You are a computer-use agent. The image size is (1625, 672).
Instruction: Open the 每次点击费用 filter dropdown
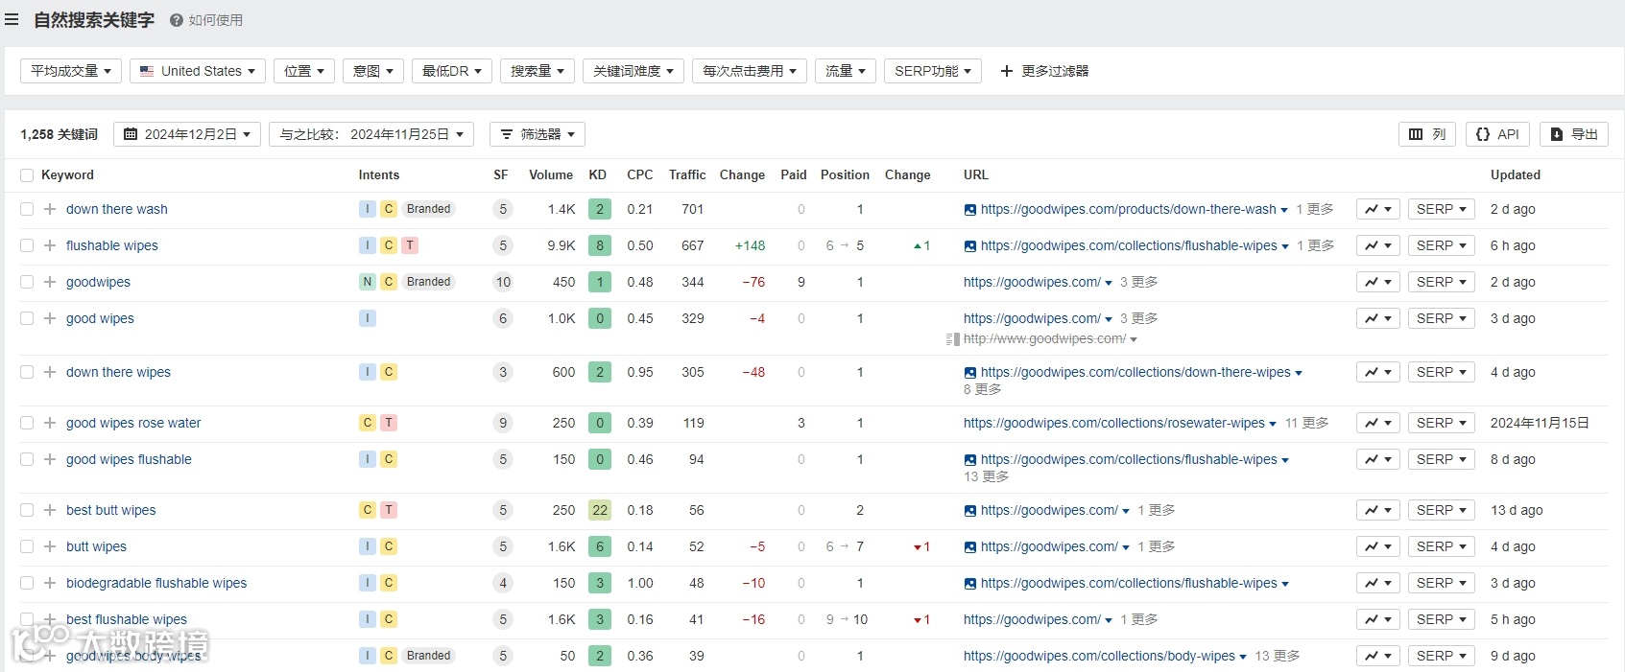pyautogui.click(x=750, y=71)
